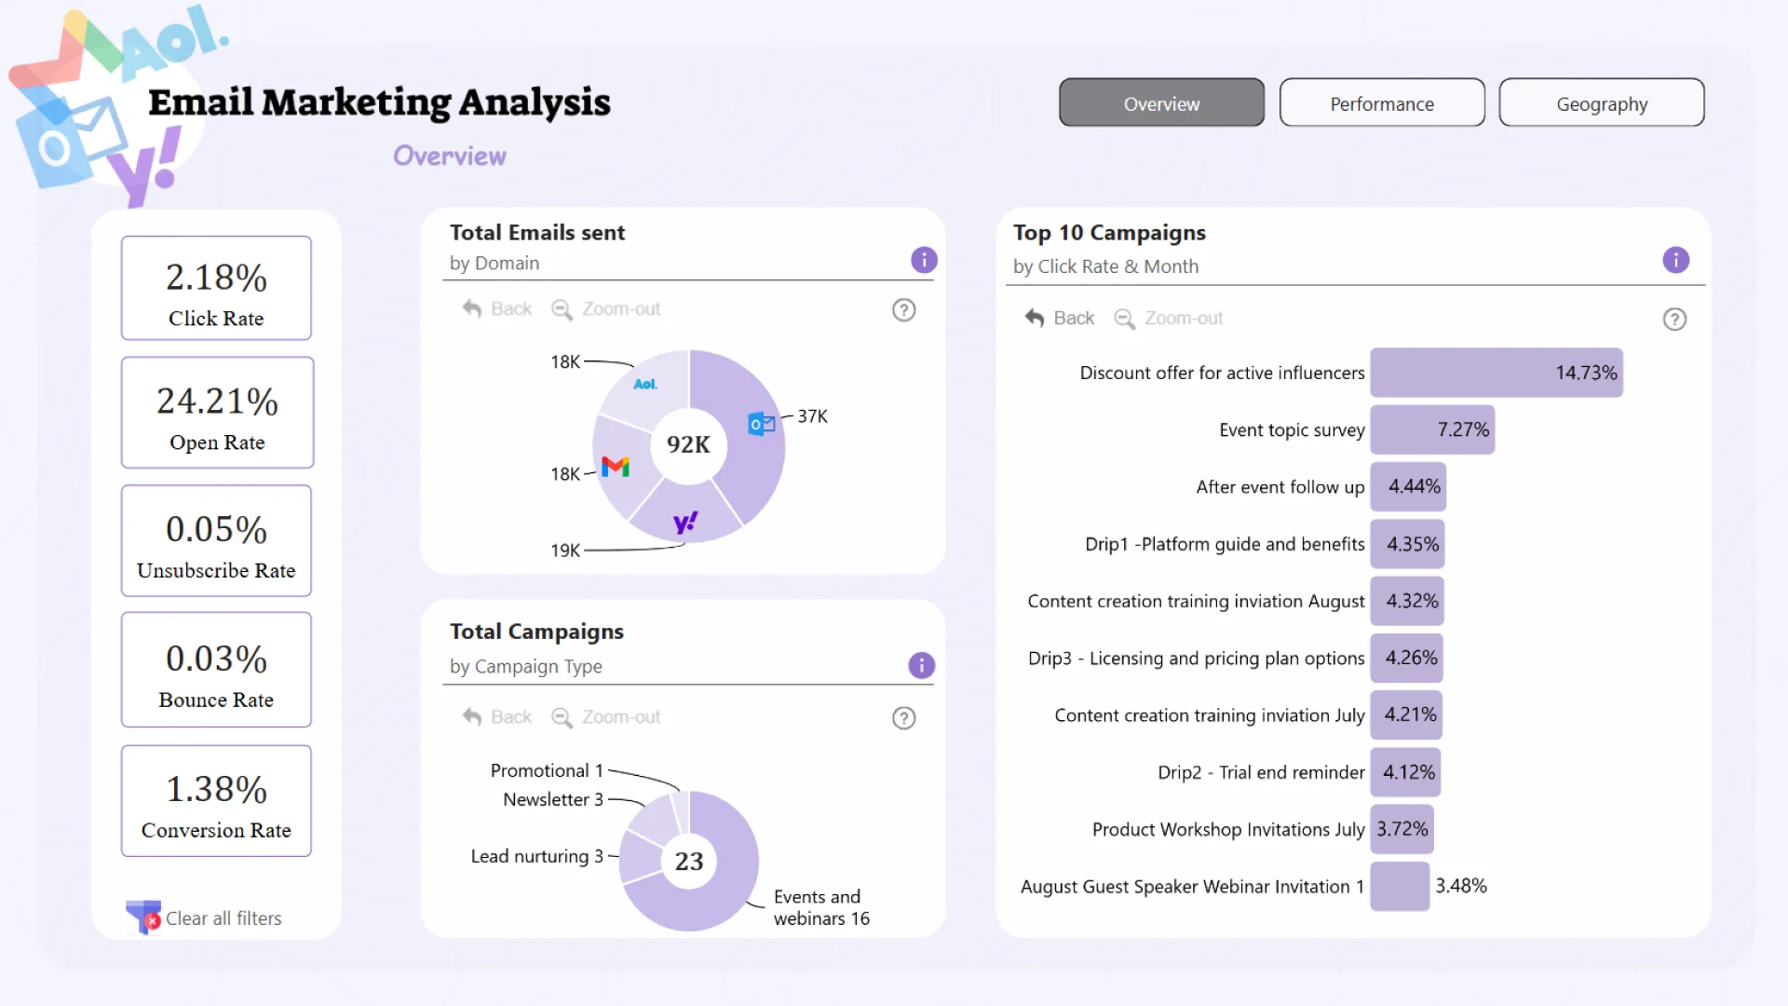Click Zoom-out magnifier in Total Emails sent chart

point(562,309)
